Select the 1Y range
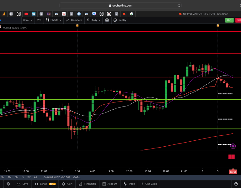241x188 pixels. coord(23,177)
